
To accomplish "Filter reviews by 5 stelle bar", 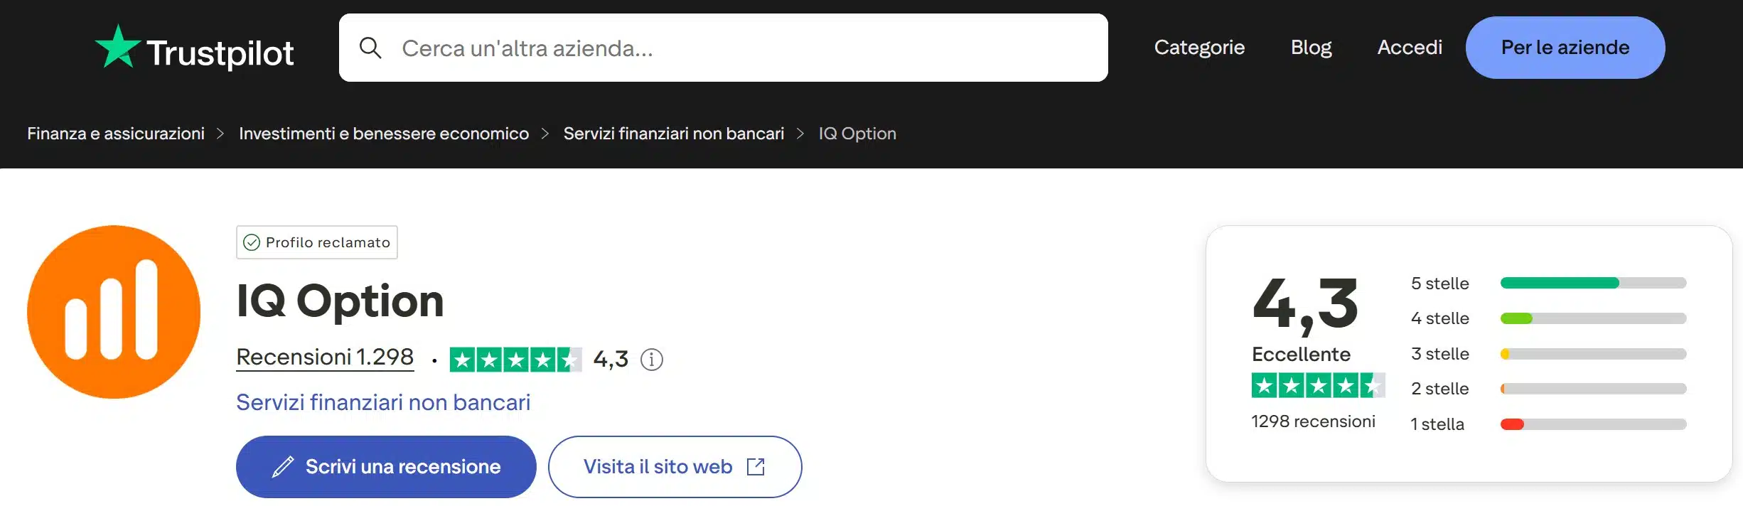I will coord(1592,284).
